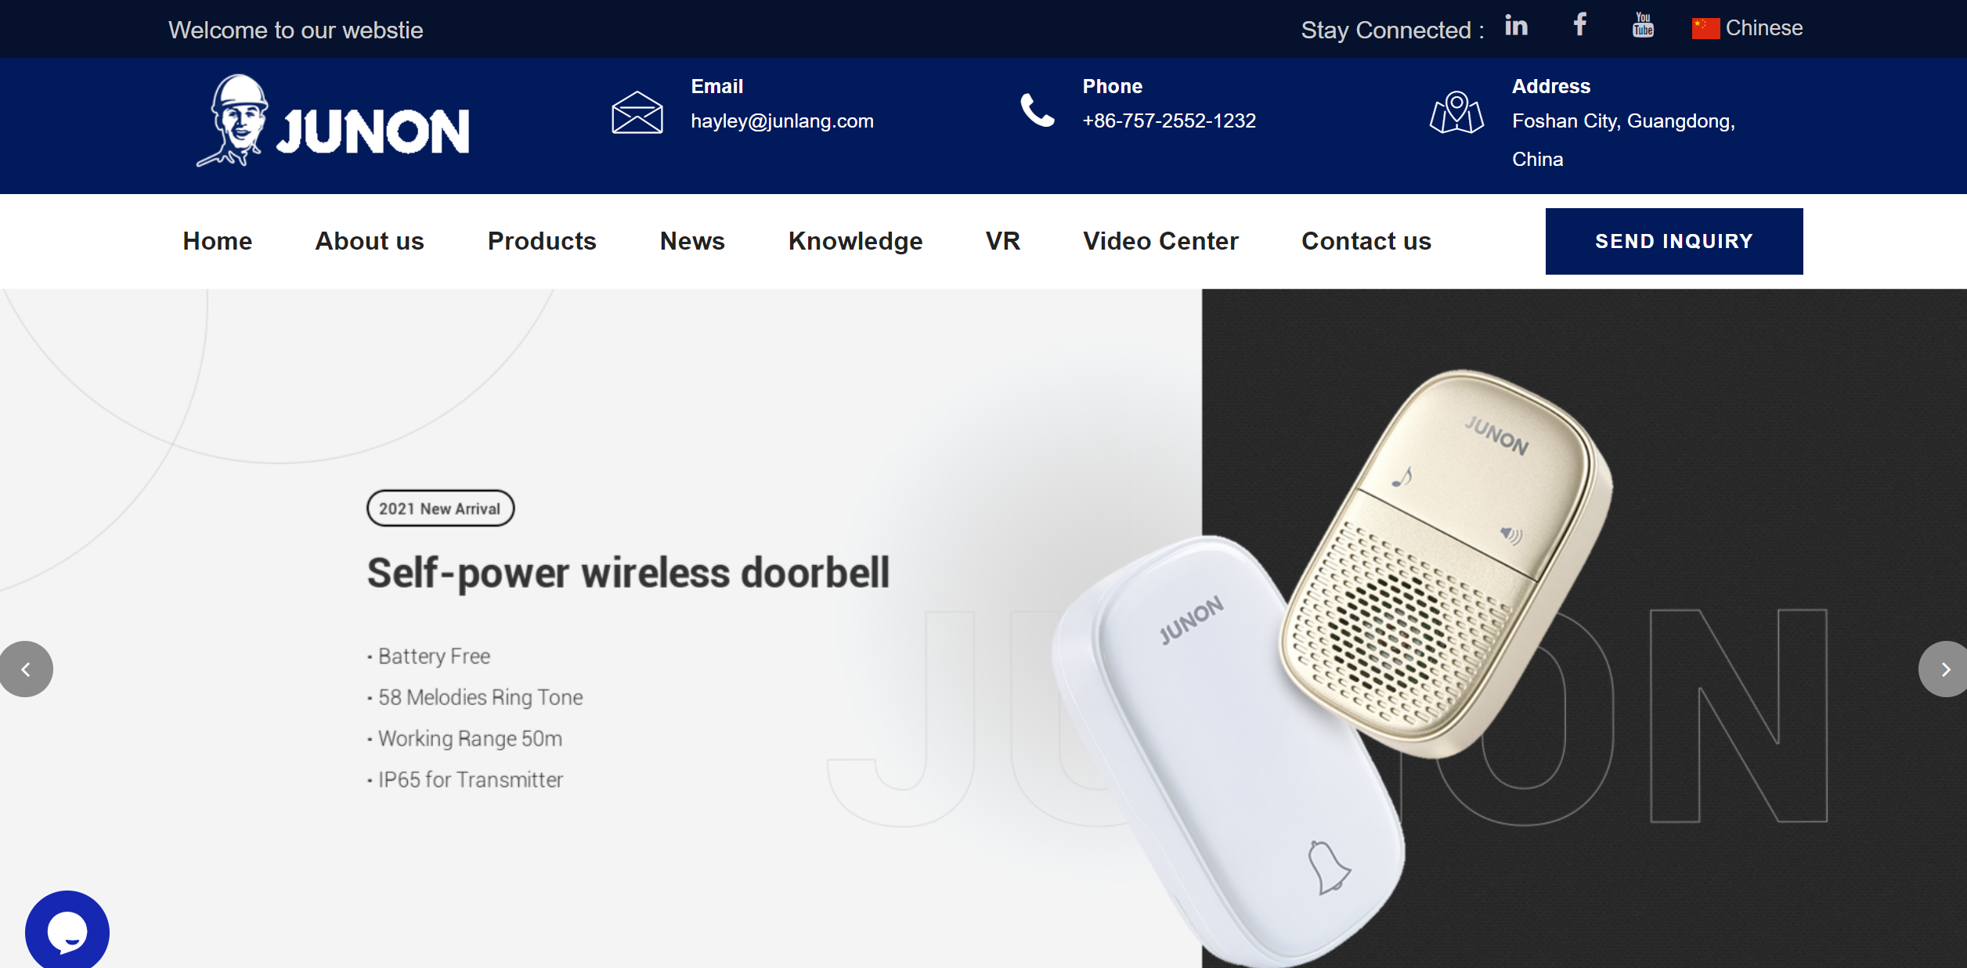Advance to next carousel slide
Viewport: 1967px width, 968px height.
[1944, 669]
